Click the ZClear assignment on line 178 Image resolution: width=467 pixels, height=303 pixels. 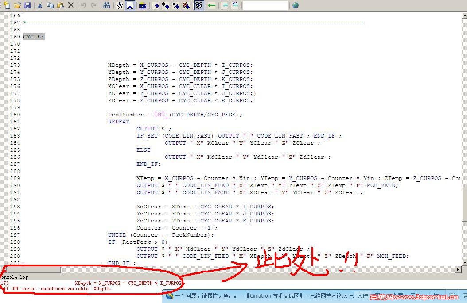pyautogui.click(x=180, y=100)
